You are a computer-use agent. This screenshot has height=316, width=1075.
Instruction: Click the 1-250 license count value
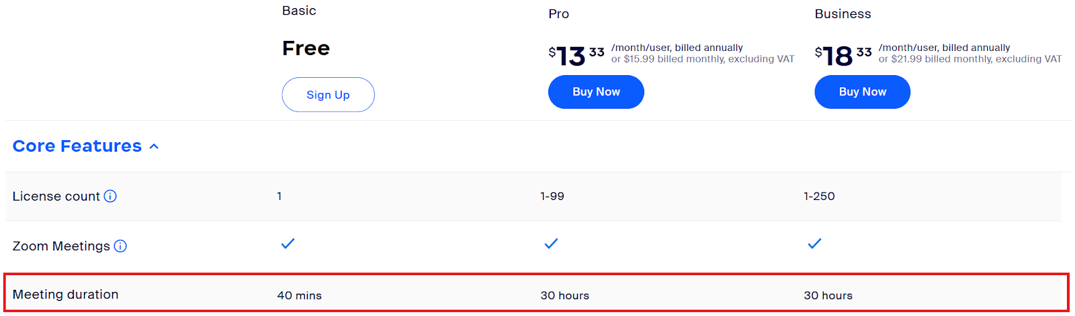click(819, 197)
